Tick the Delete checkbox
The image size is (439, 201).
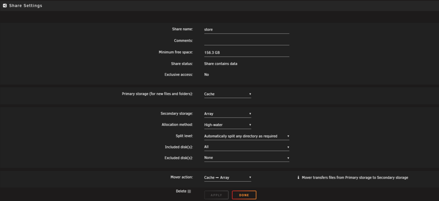point(189,191)
